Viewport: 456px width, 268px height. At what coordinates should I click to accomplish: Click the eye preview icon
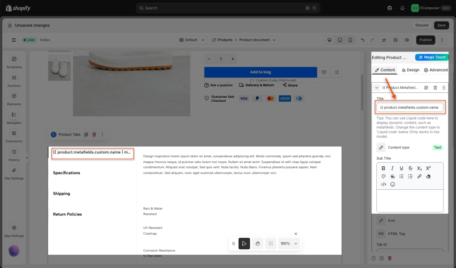click(407, 40)
